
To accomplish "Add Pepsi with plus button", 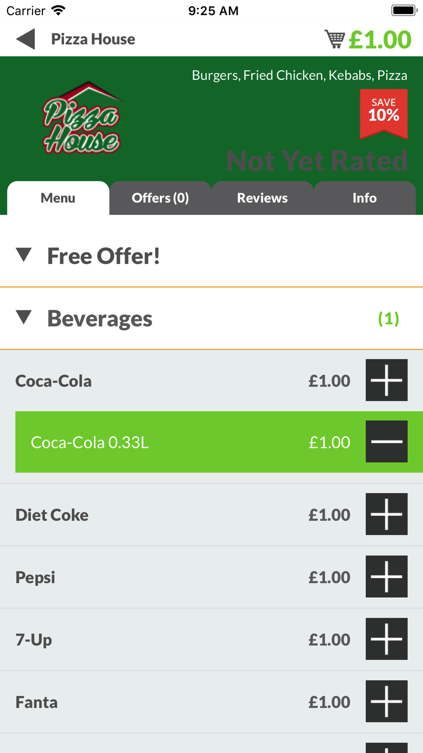I will click(386, 576).
